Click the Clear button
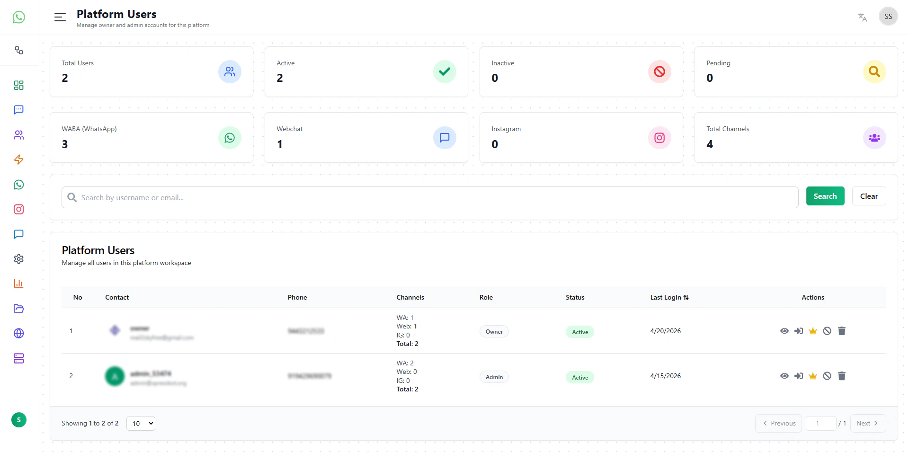The width and height of the screenshot is (909, 452). click(869, 196)
